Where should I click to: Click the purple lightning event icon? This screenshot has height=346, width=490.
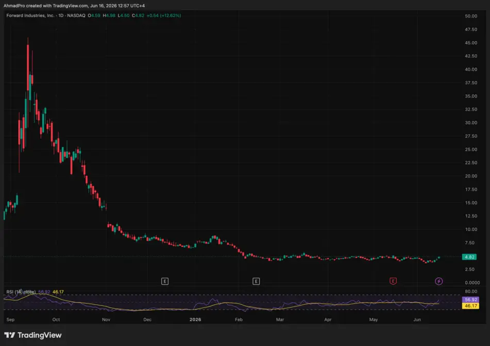coord(439,281)
